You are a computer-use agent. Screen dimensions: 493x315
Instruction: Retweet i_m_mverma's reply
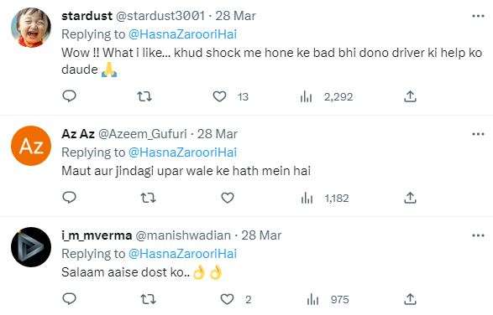[x=148, y=299]
